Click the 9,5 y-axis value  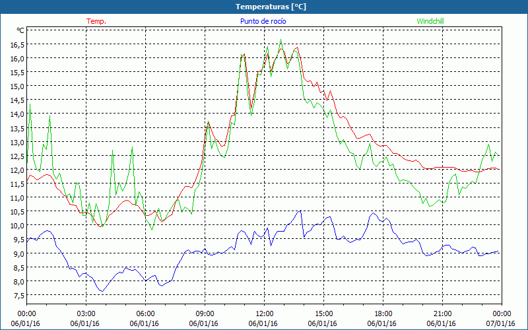19,240
